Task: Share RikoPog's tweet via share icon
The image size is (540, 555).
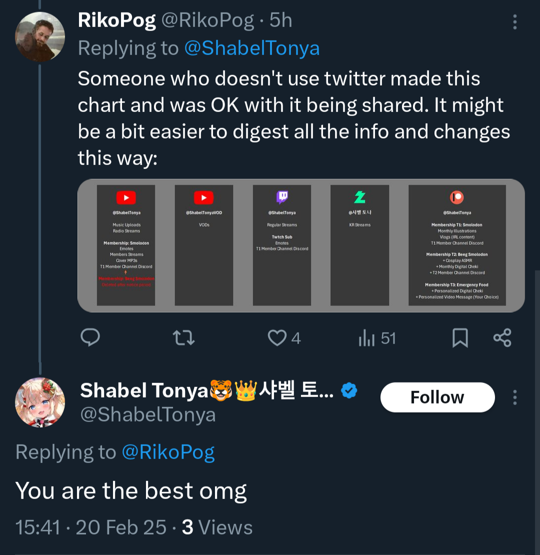Action: pyautogui.click(x=502, y=338)
